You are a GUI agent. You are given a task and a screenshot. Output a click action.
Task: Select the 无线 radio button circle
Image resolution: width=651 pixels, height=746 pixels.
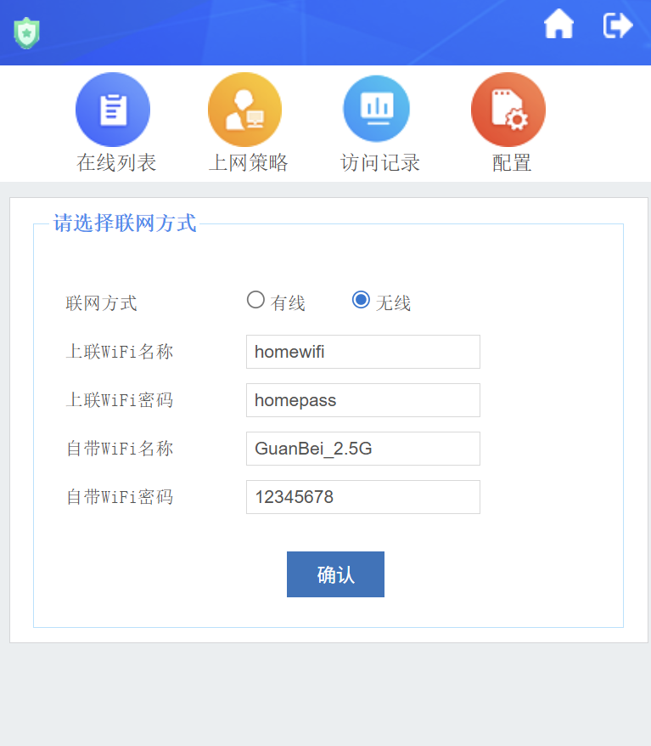(x=361, y=300)
